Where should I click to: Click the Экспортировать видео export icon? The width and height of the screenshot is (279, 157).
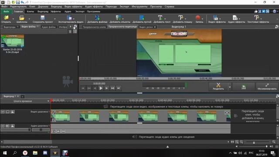point(69,17)
